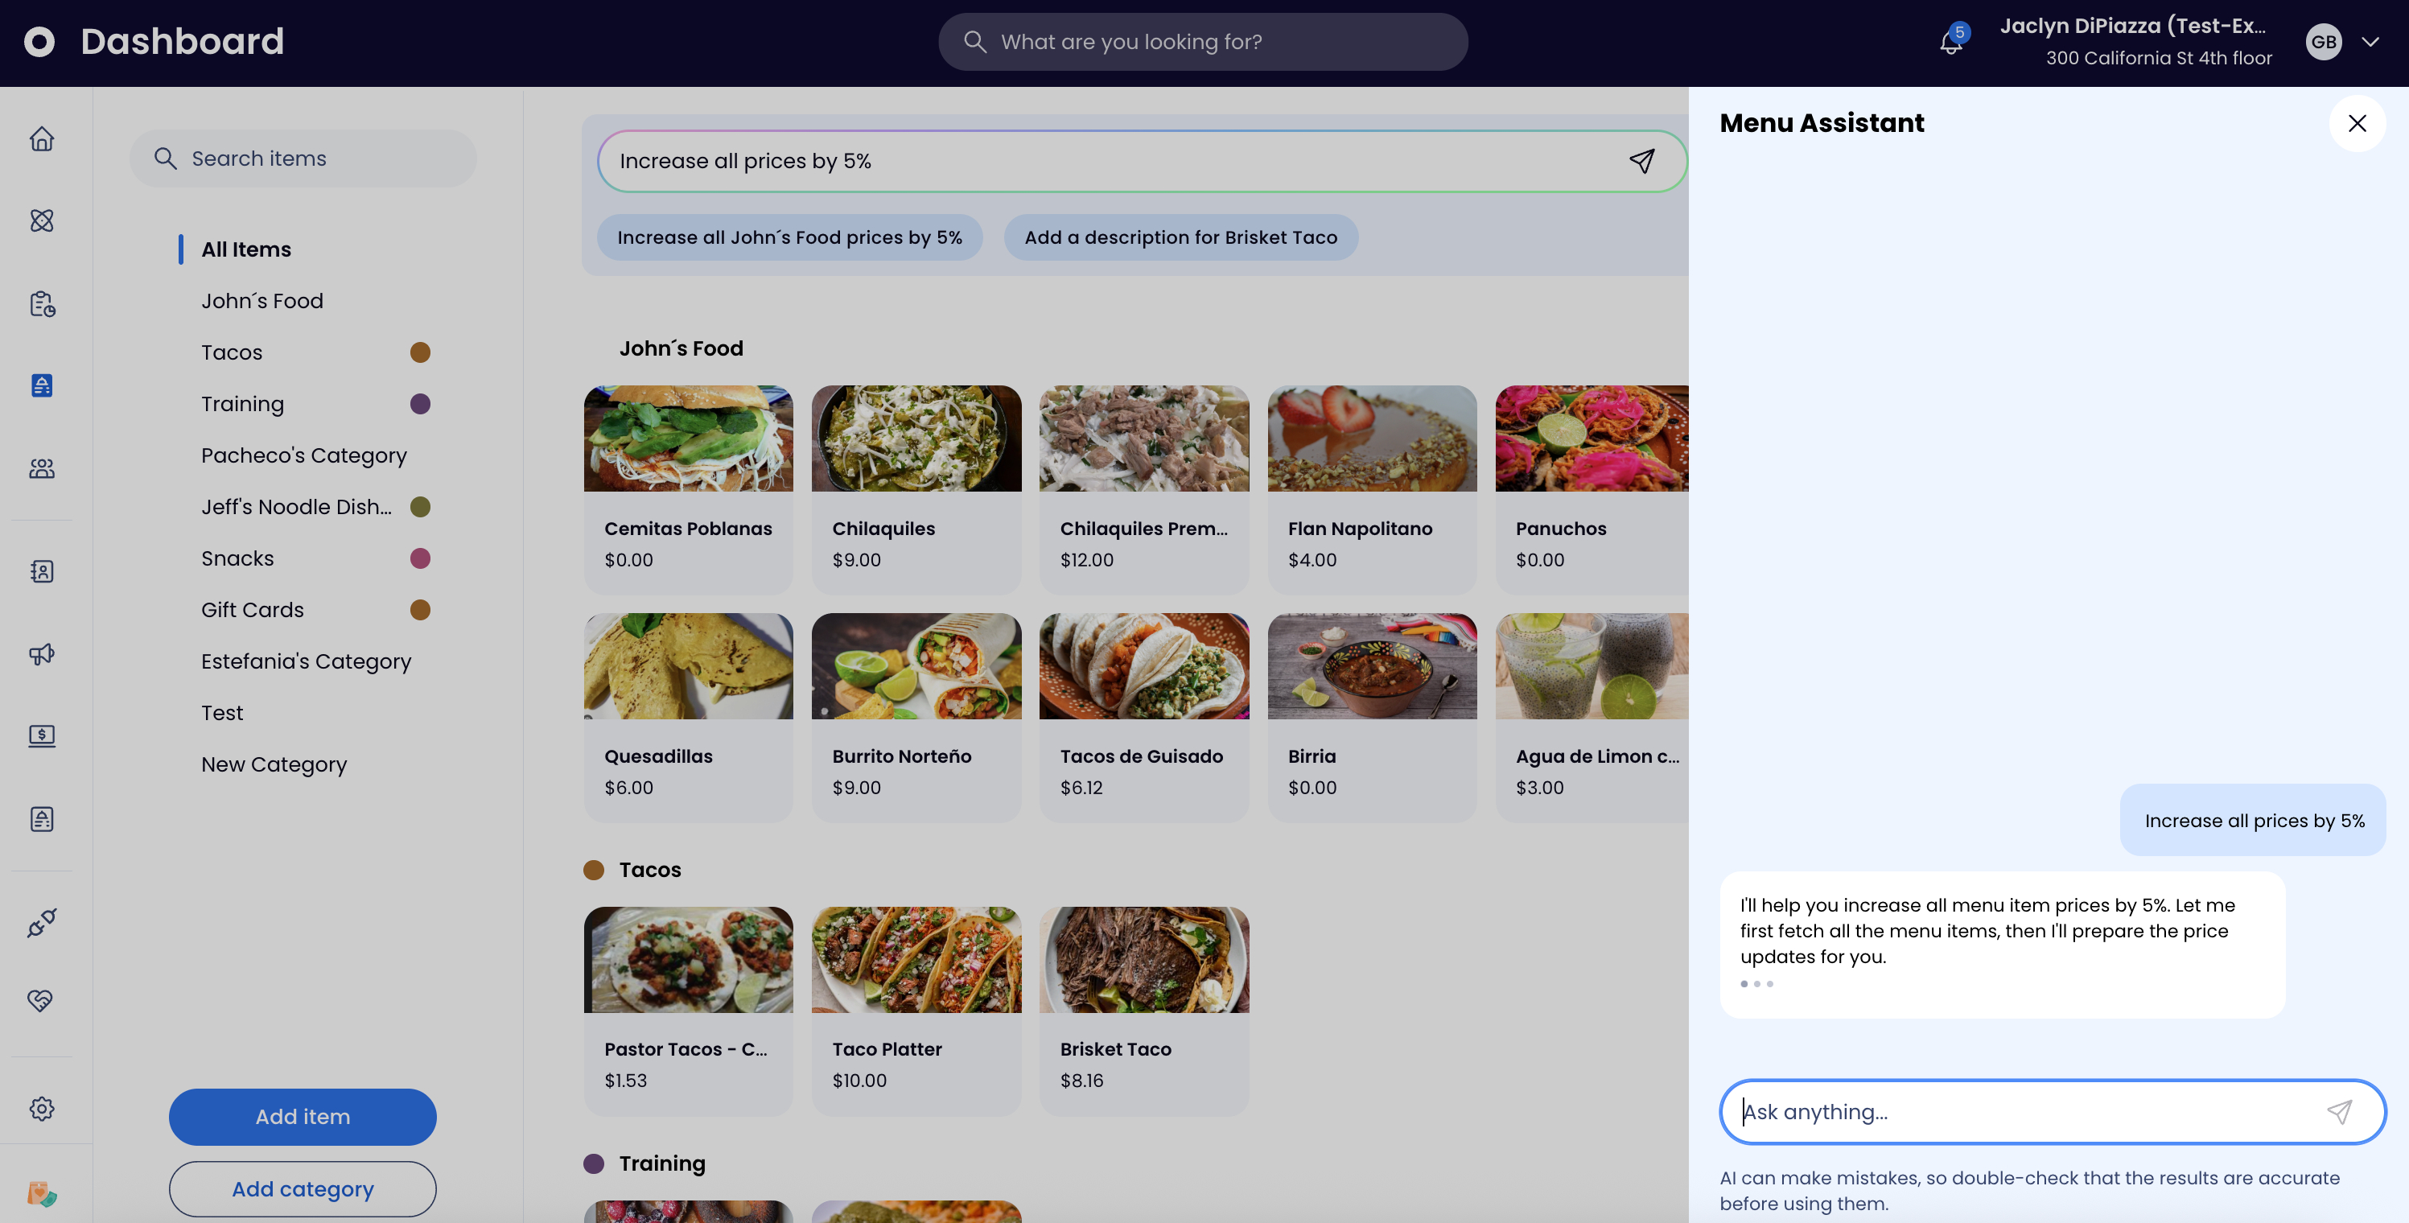
Task: Click the olive dot beside Jeff's Noodle Dish
Action: (420, 506)
